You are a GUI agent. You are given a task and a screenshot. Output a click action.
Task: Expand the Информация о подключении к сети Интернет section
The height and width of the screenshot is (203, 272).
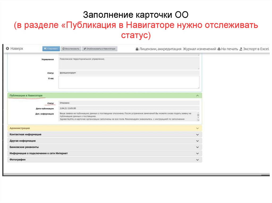(x=197, y=153)
